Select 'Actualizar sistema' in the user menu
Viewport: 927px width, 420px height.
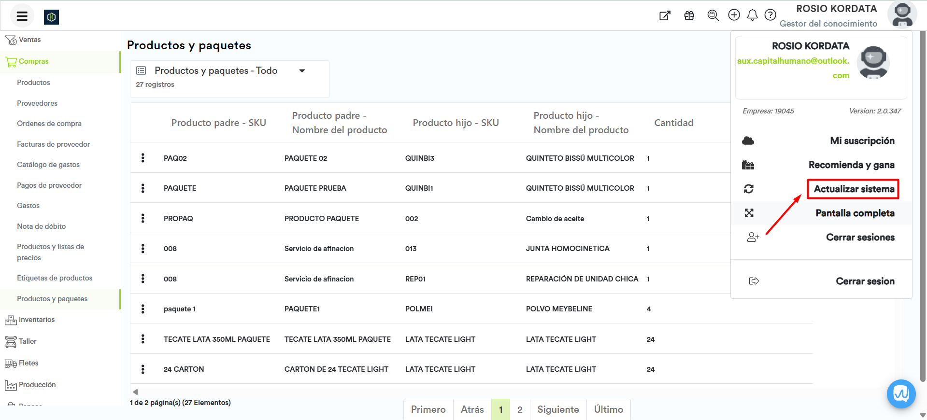click(x=853, y=189)
